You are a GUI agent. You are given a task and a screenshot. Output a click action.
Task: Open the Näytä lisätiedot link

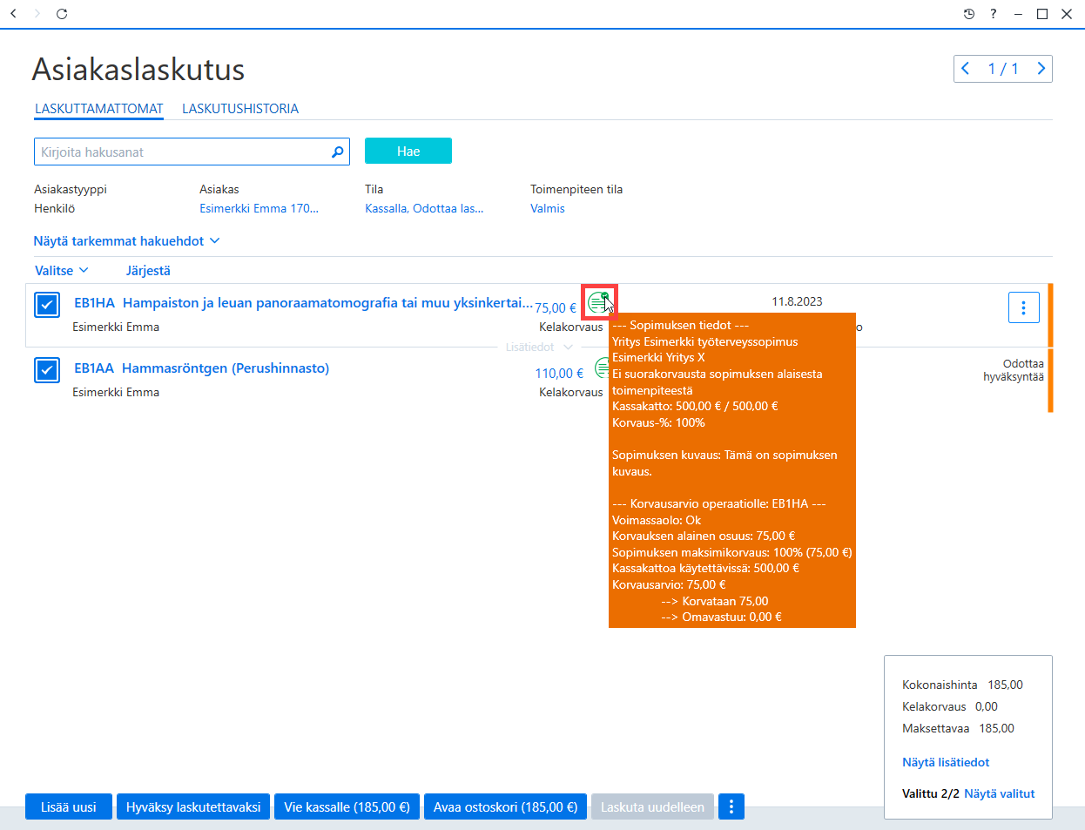click(x=946, y=762)
